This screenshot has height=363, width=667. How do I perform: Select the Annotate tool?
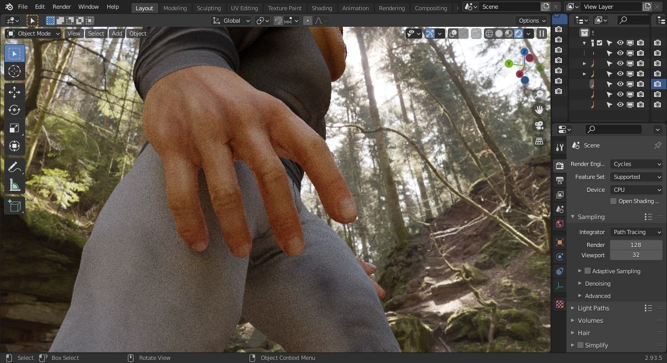point(14,167)
